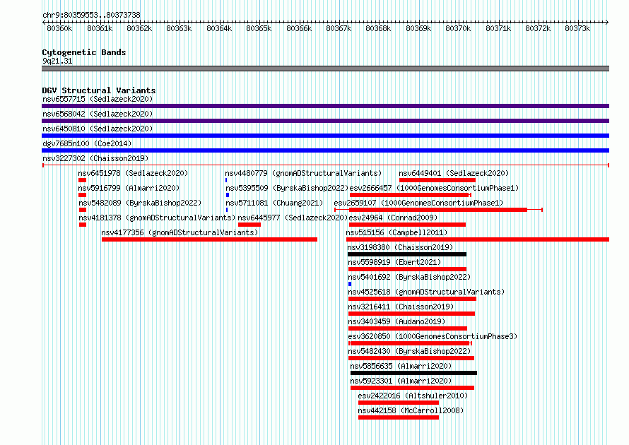Screen dimensions: 629x445
Task: Click the red bar under nsv442158
Action: 399,417
